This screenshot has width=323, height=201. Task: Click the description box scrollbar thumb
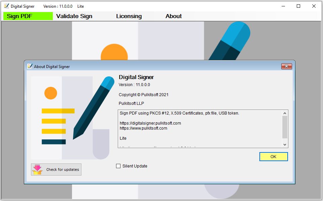(285, 127)
